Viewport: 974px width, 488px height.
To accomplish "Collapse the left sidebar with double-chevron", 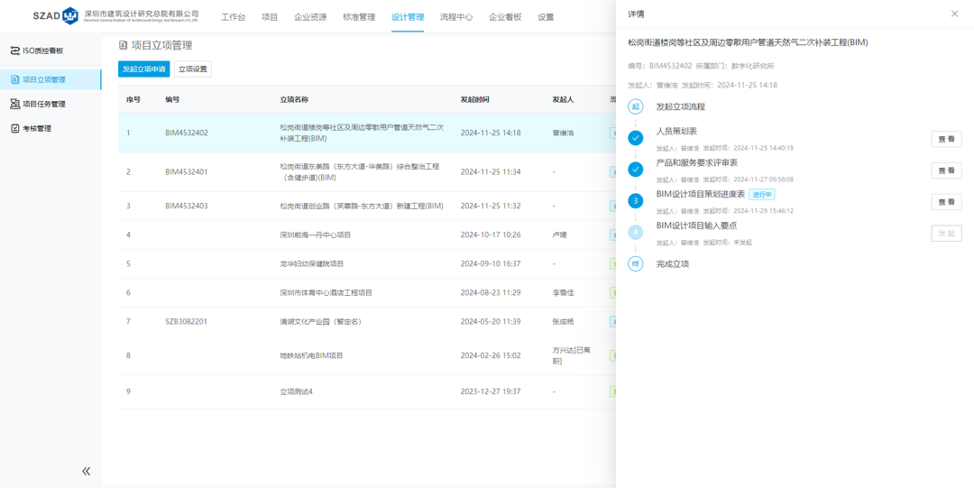I will [86, 471].
